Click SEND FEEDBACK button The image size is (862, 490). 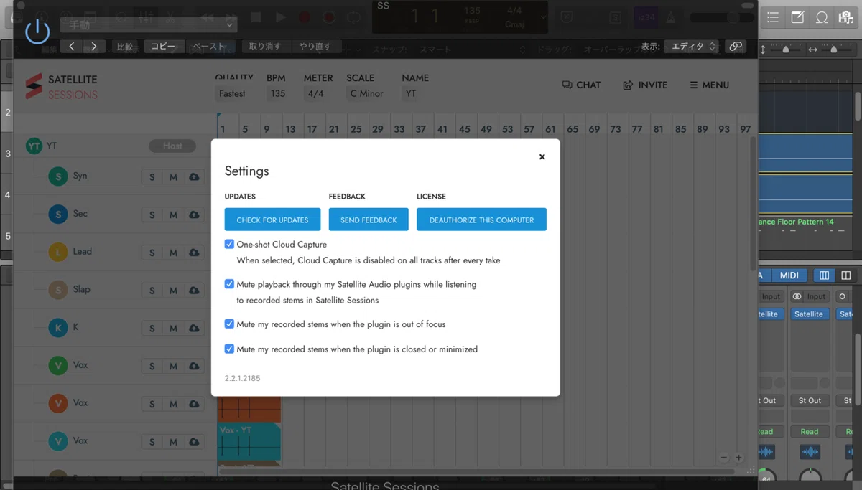coord(369,220)
